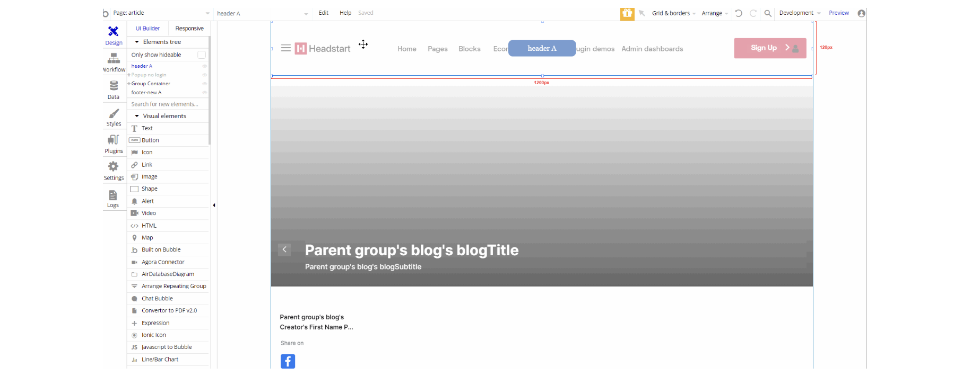The image size is (971, 376).
Task: Open the user account avatar icon
Action: (x=861, y=13)
